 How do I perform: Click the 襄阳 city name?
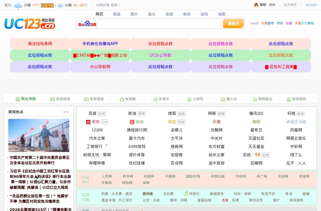click(8, 5)
